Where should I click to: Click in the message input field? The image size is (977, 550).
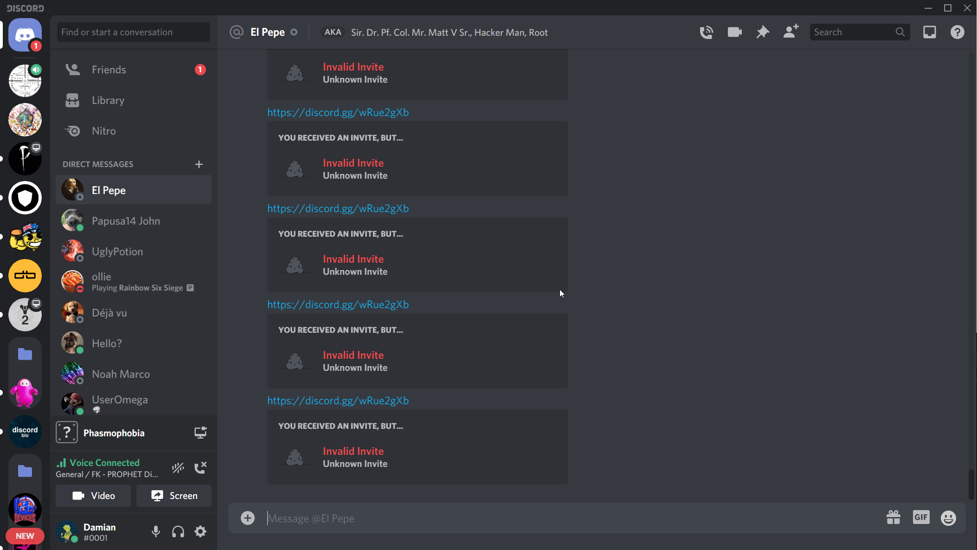tap(557, 518)
